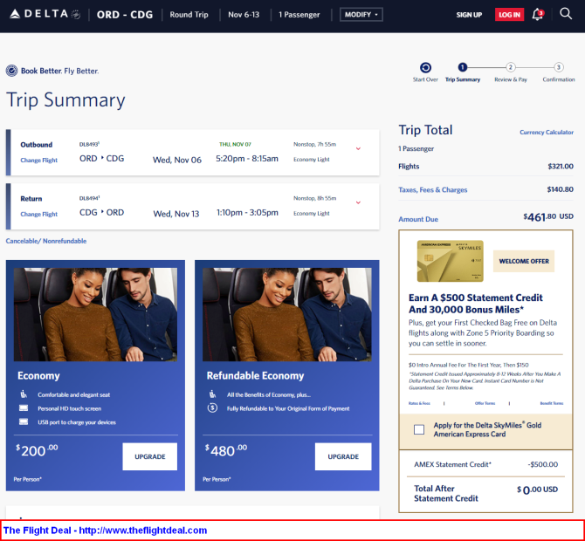Viewport: 585px width, 541px height.
Task: Click the WELCOME OFFER badge
Action: pyautogui.click(x=524, y=261)
